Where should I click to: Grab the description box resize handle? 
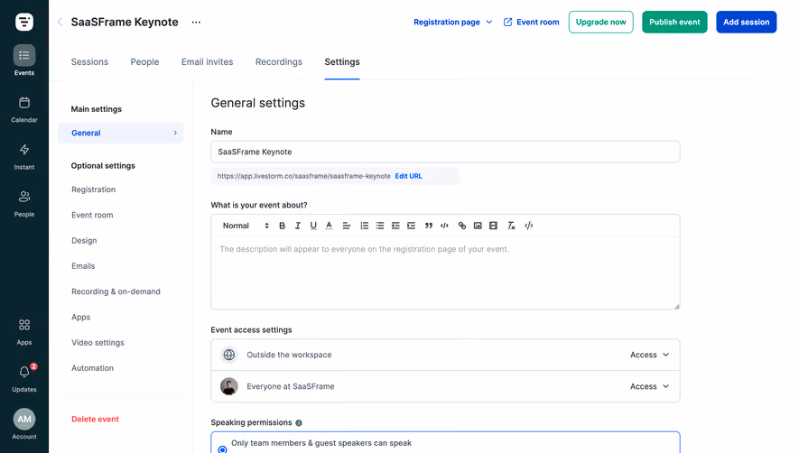tap(677, 306)
